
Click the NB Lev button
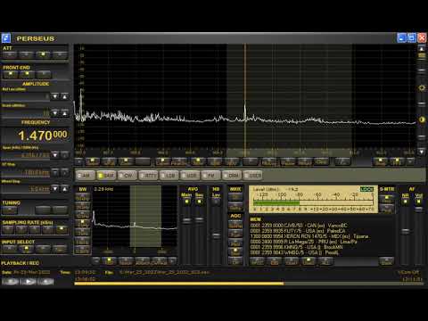coord(216,202)
